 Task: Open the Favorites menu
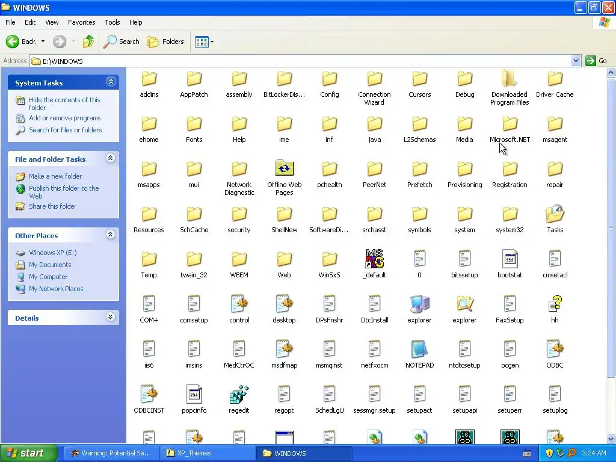[x=81, y=22]
